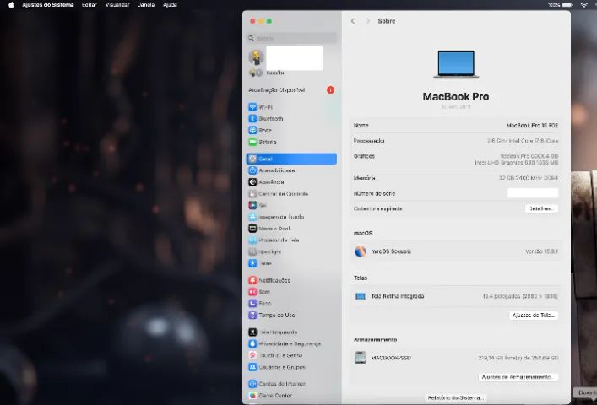The height and width of the screenshot is (405, 597).
Task: Open the Bateria battery icon
Action: tap(252, 142)
